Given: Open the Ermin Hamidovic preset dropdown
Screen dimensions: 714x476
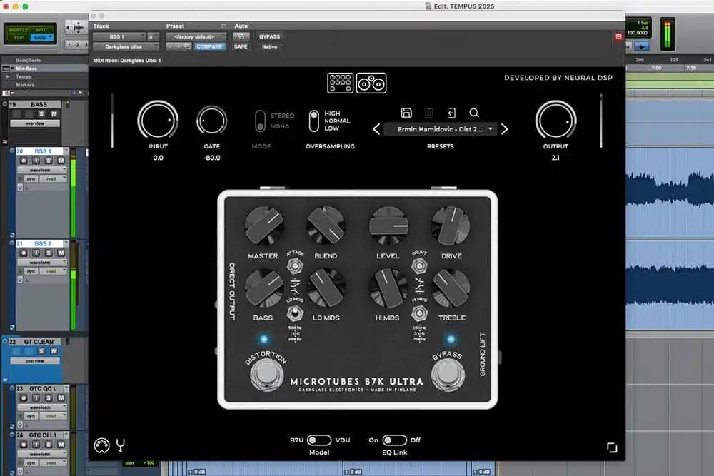Looking at the screenshot, I should pyautogui.click(x=441, y=129).
